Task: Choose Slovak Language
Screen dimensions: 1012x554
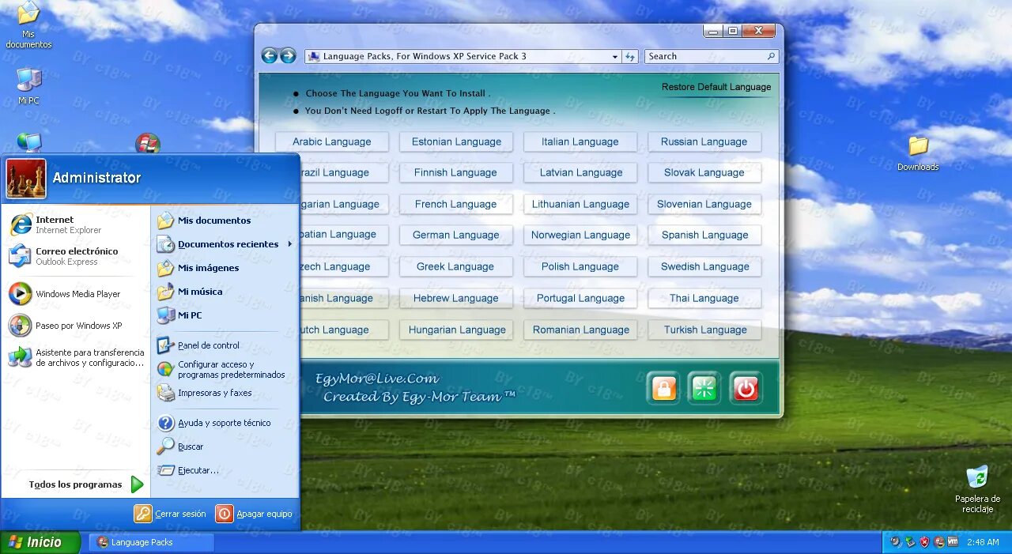Action: [x=704, y=172]
